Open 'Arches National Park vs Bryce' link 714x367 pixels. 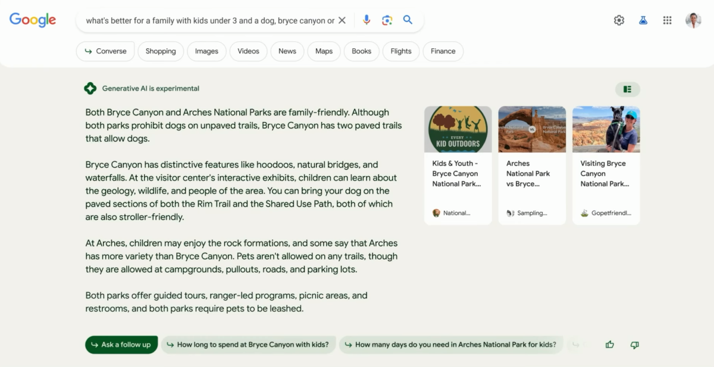pos(528,174)
